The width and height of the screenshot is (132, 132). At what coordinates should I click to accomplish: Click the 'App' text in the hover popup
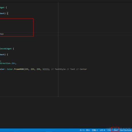point(2,34)
